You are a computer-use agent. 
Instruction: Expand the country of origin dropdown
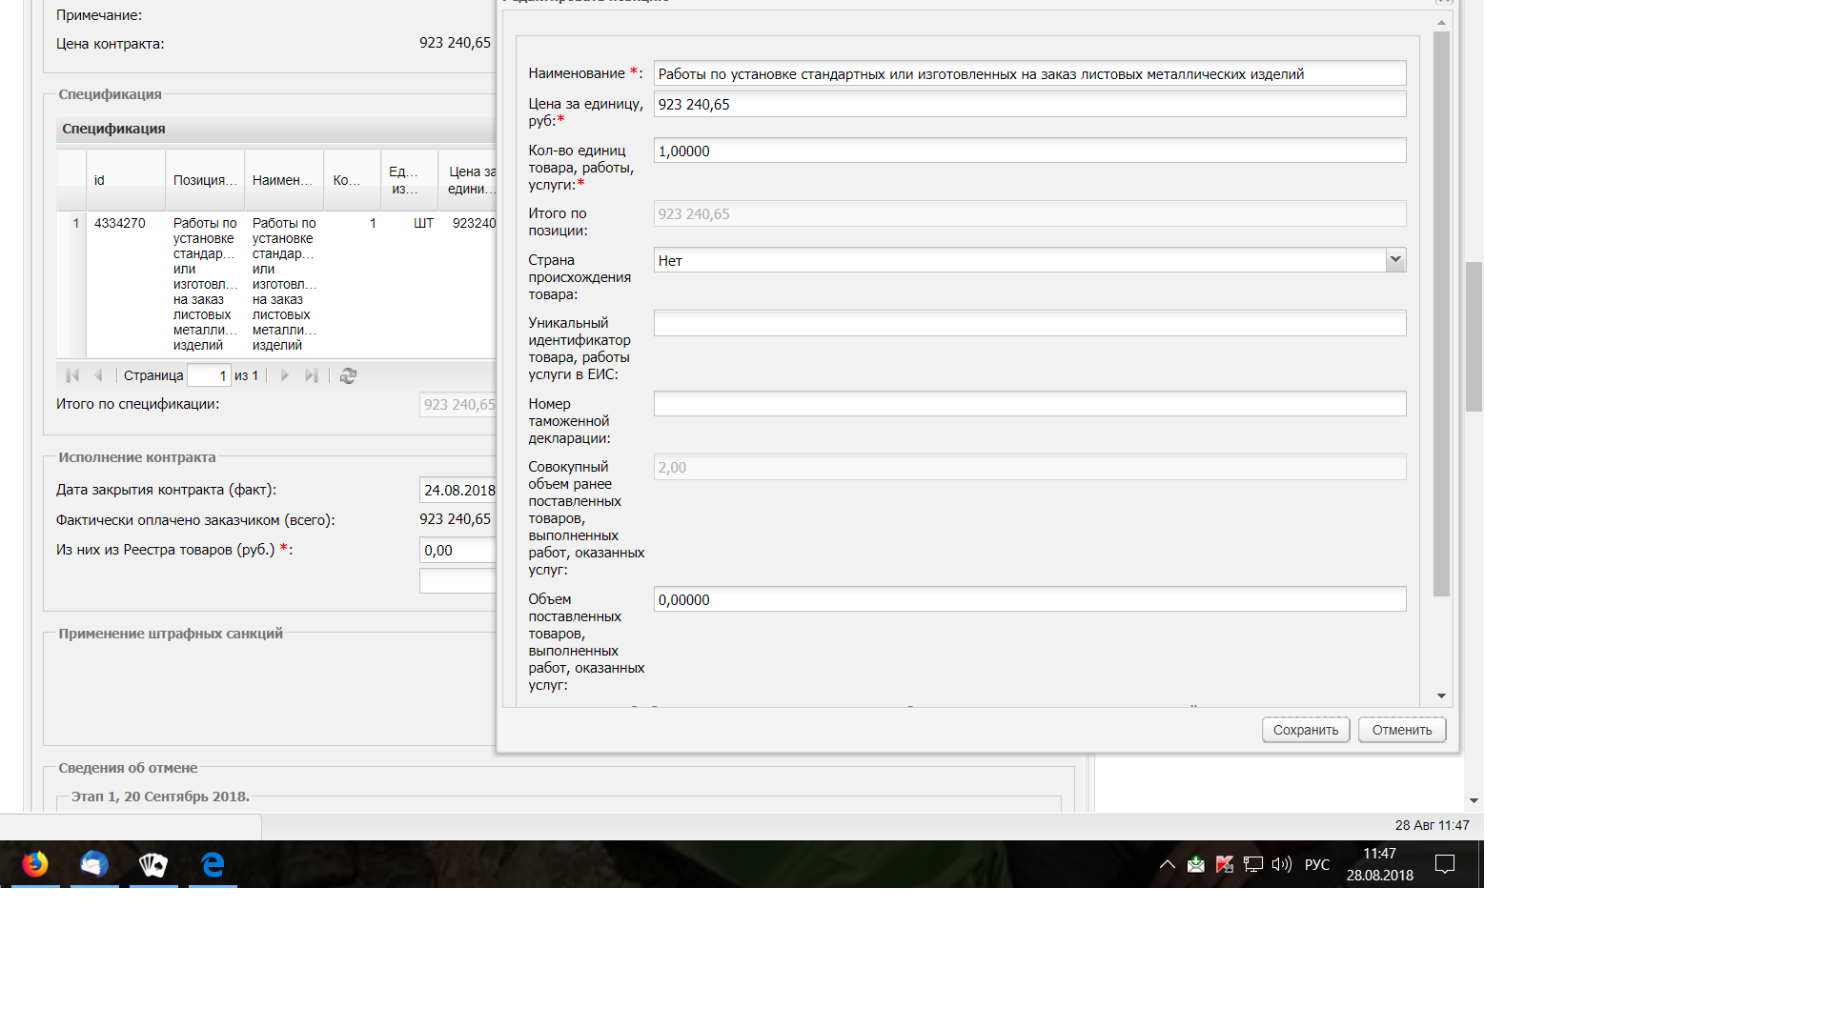1394,260
